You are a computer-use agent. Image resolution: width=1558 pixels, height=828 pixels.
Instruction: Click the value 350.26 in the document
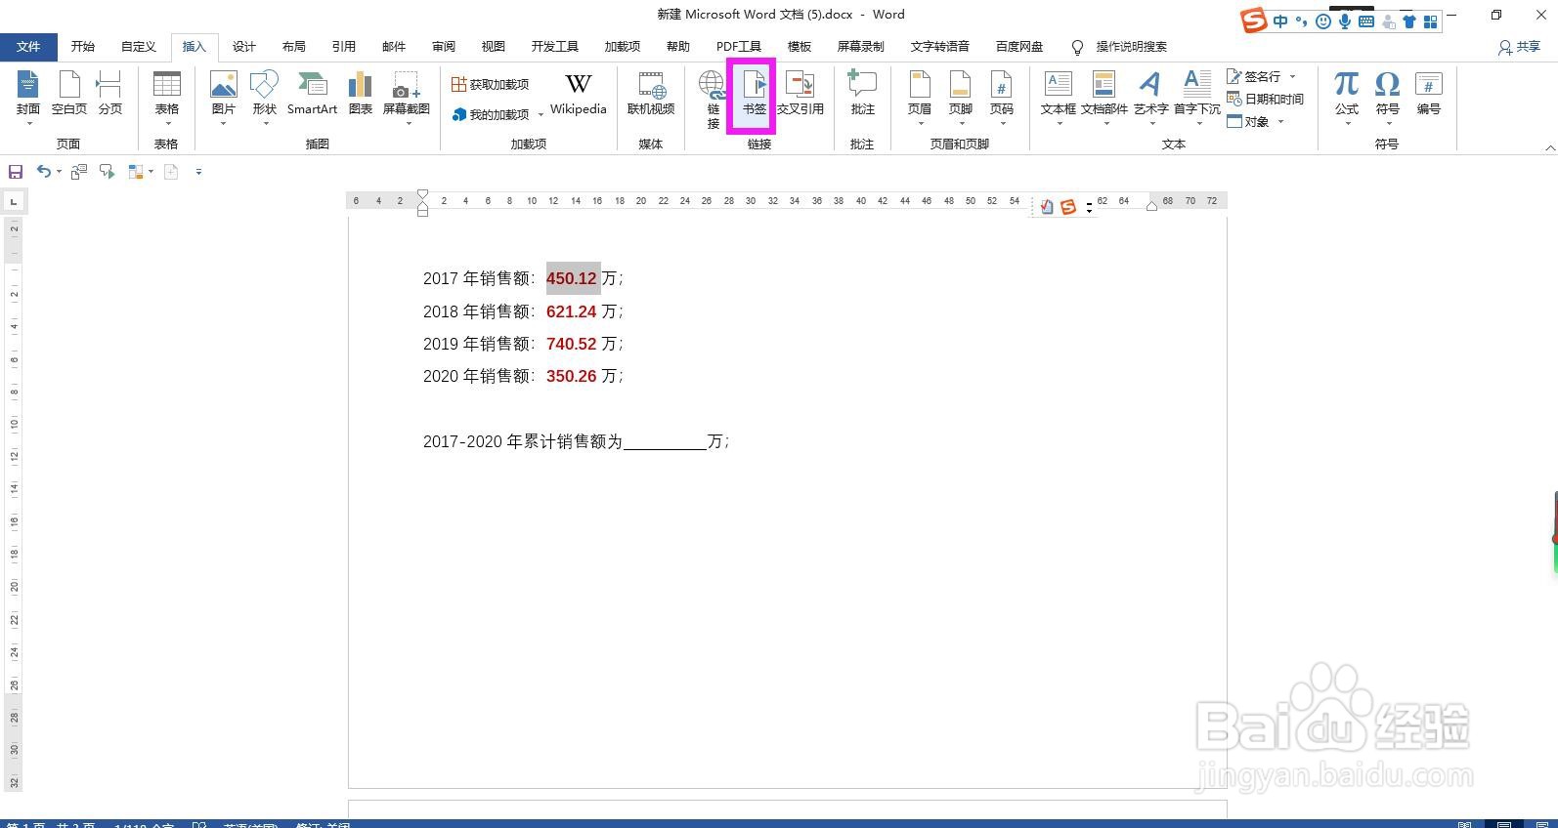[572, 376]
